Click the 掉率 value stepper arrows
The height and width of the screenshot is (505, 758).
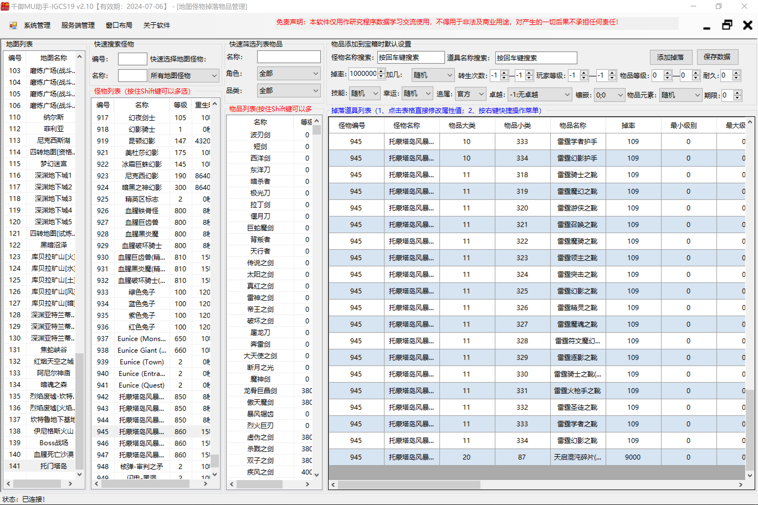[x=381, y=74]
